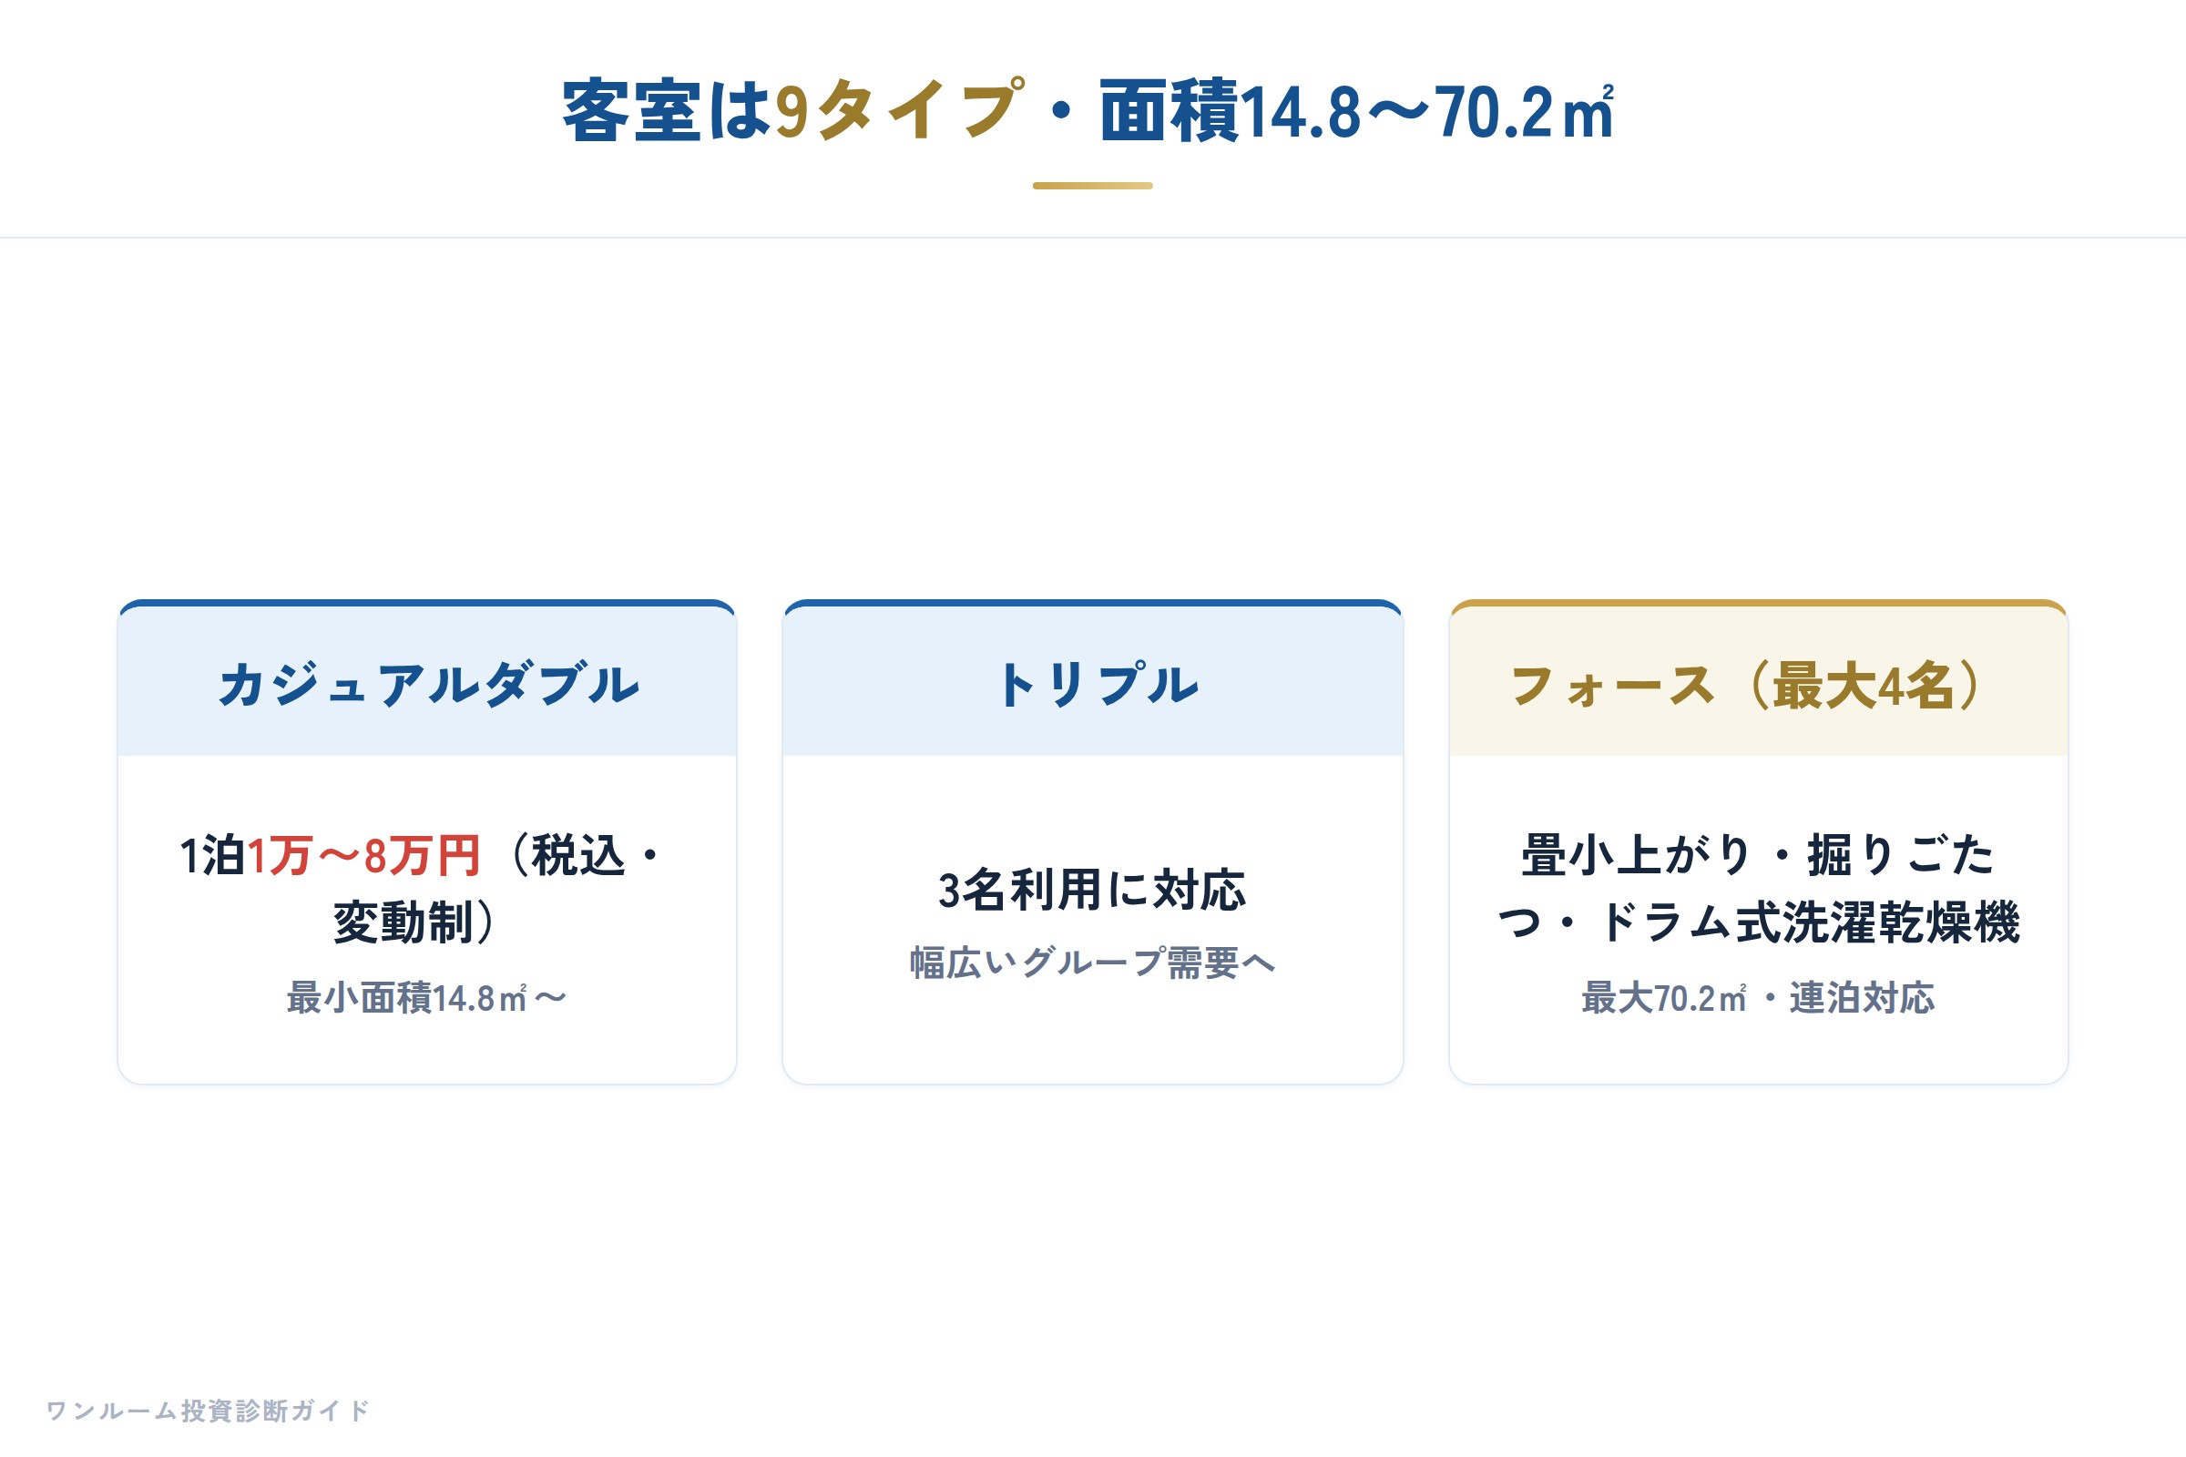2186x1457 pixels.
Task: Click the blue top border of the トリプル card
Action: pyautogui.click(x=1093, y=603)
